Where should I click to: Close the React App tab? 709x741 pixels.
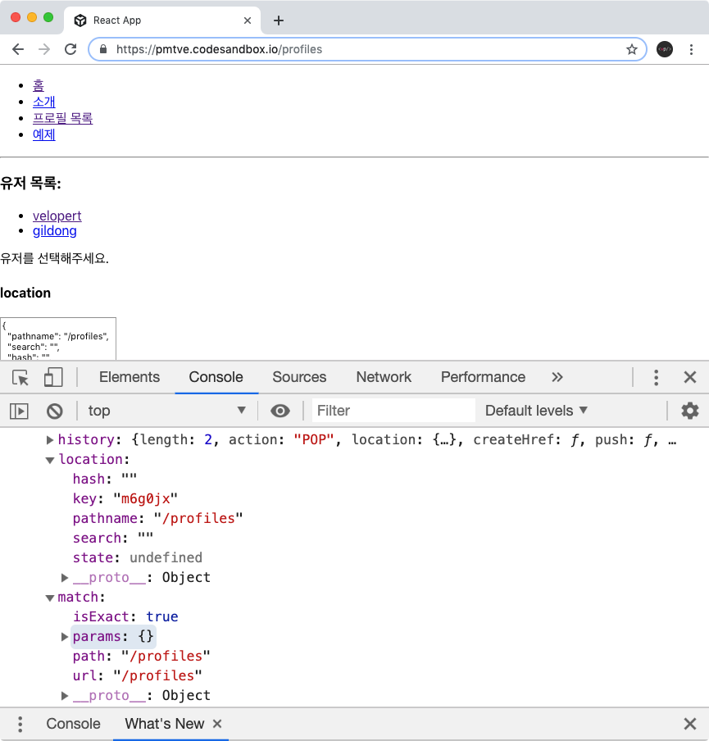point(248,20)
